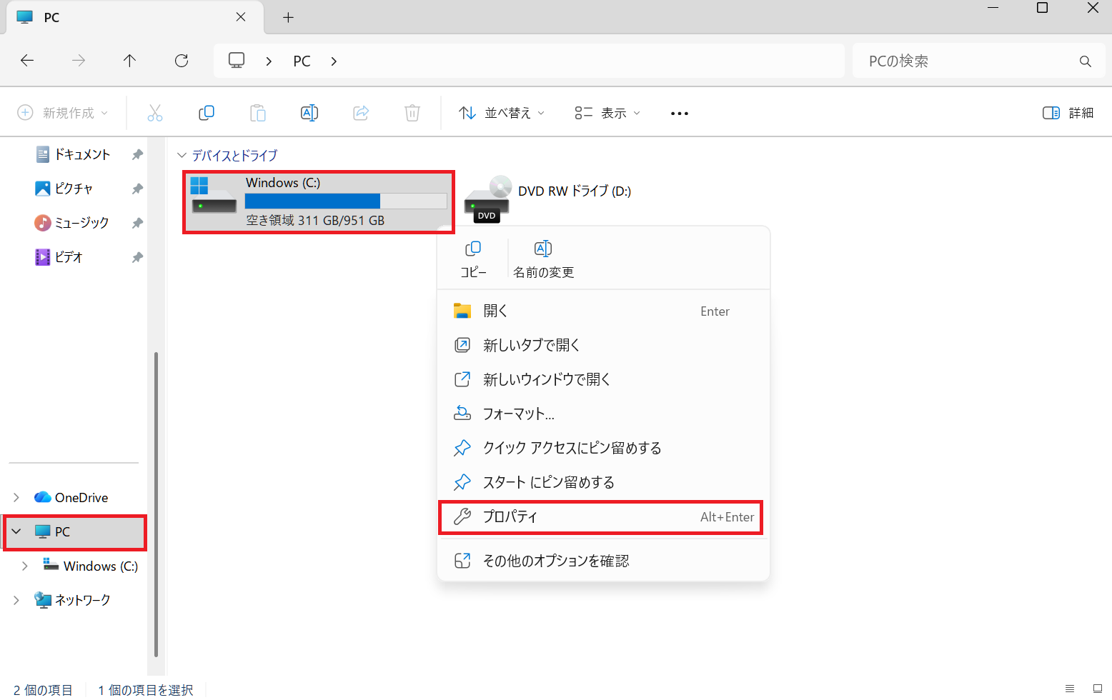Switch to details list view in status bar
Screen dimensions: 1112x700
[1070, 689]
